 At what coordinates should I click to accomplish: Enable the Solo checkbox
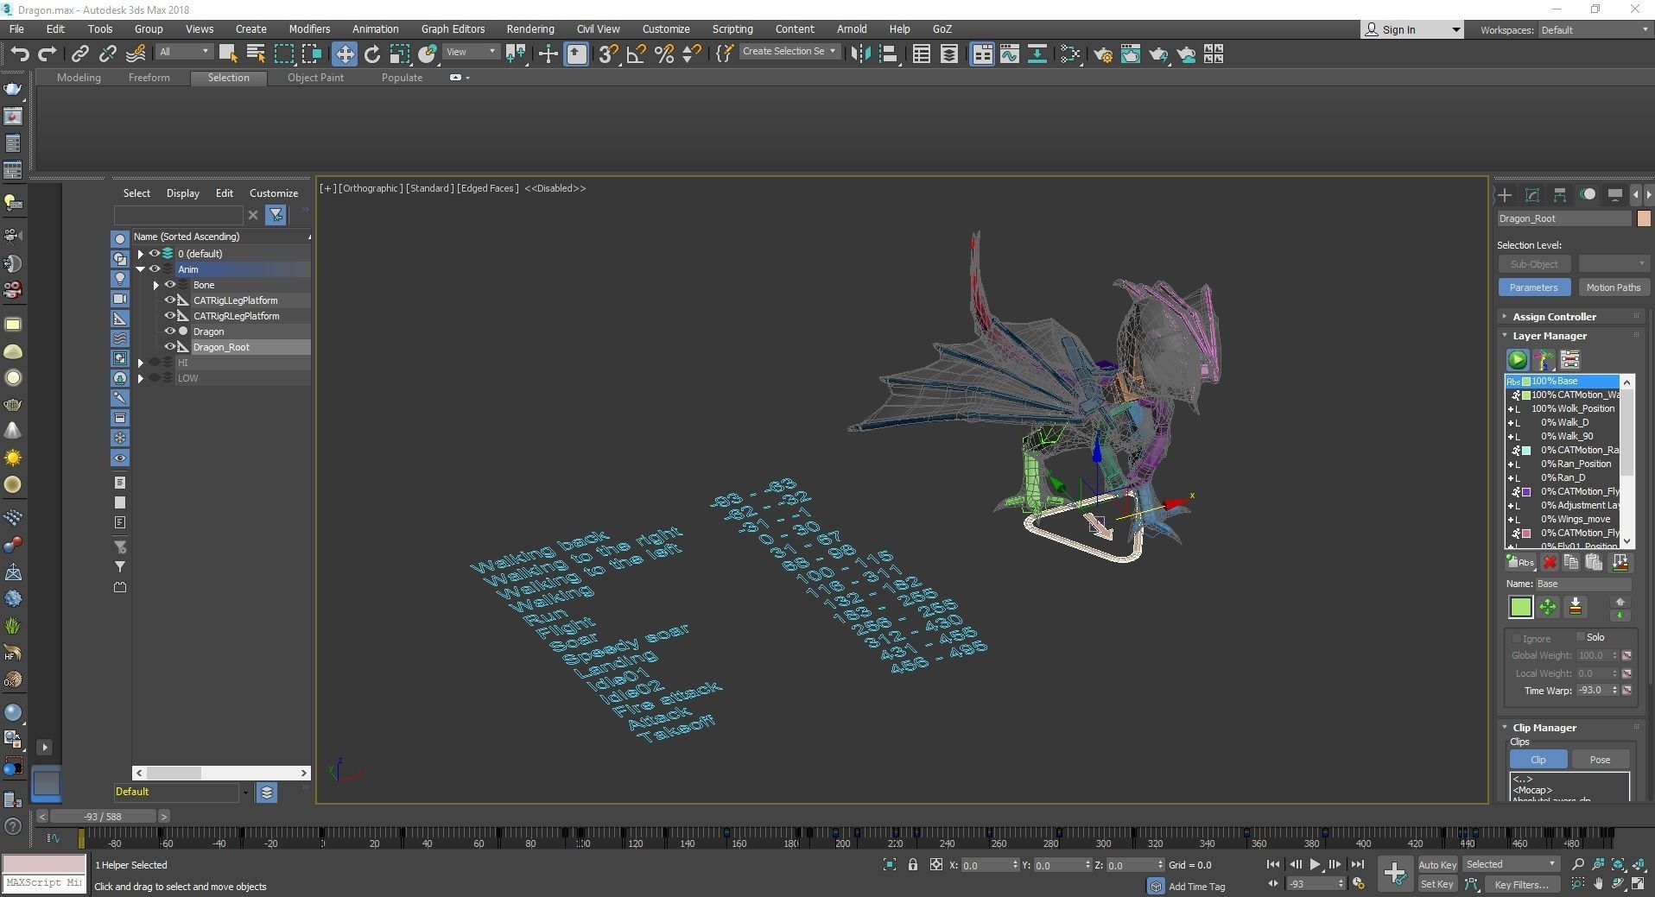[x=1581, y=637]
